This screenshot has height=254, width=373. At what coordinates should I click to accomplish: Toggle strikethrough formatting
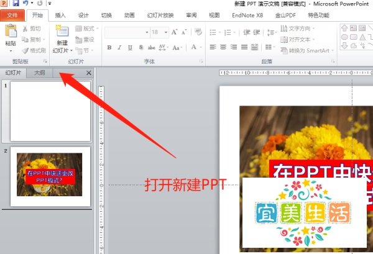pos(151,48)
